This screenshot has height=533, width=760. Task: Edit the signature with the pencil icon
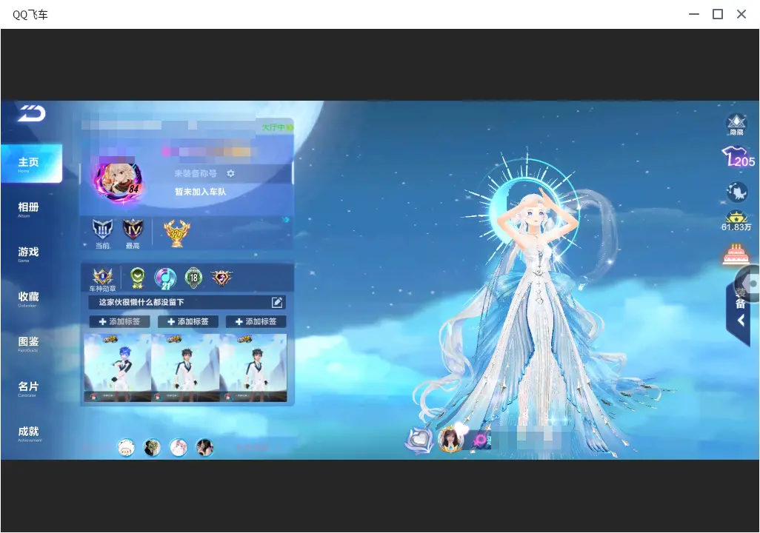point(277,302)
